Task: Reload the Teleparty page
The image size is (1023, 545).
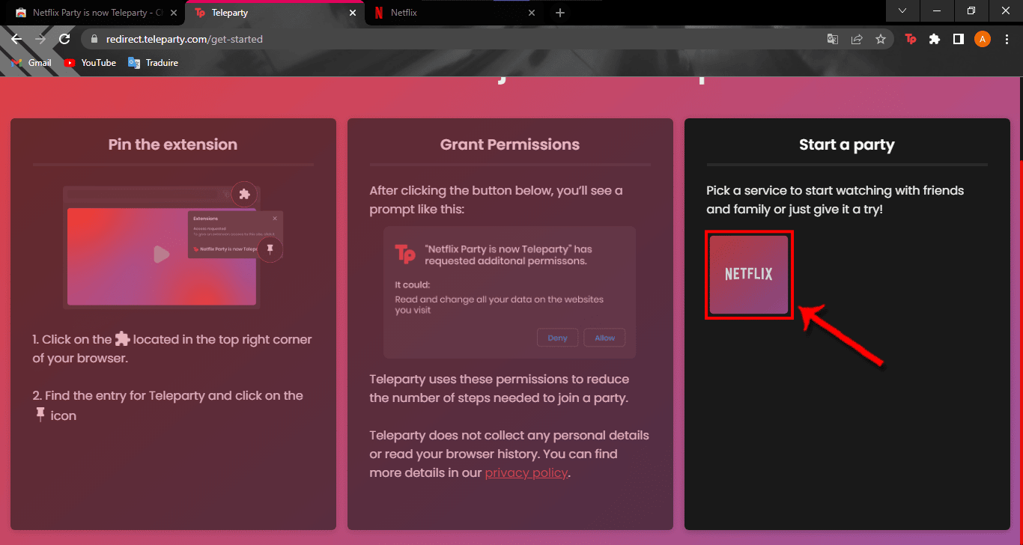Action: click(x=64, y=39)
